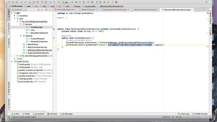Screen dimensions: 217x122
Task: Click the red error stripe mark in editor
Action: point(208,46)
